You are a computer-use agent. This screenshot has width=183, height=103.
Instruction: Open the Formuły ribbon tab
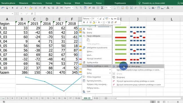point(49,3)
